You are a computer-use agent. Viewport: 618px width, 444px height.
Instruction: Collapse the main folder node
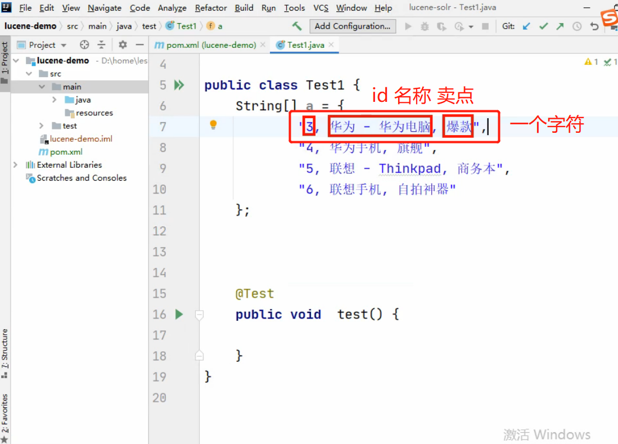pos(42,86)
